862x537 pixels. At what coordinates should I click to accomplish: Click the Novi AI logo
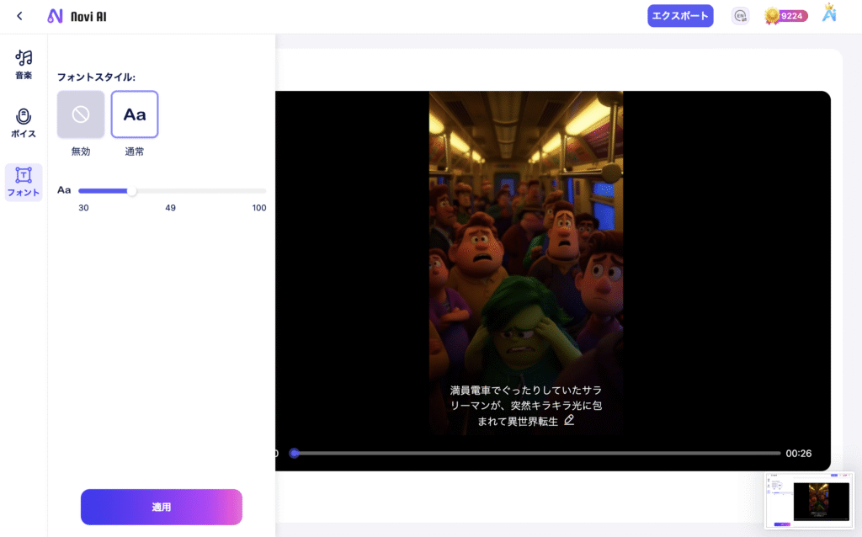point(77,16)
